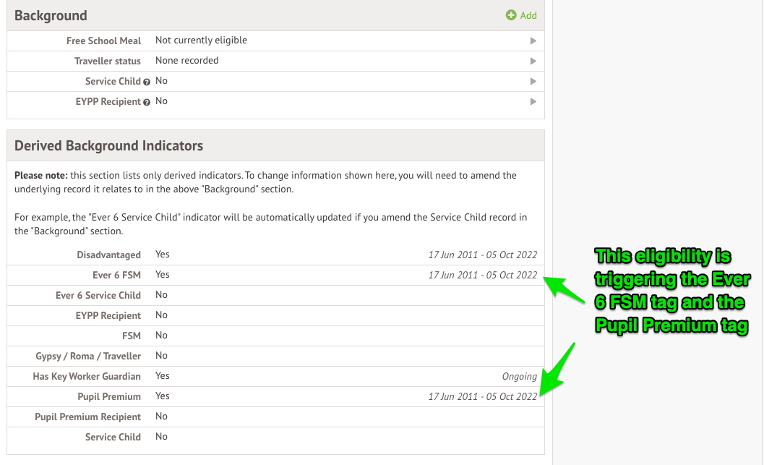Click the Pupil Premium date range

[x=482, y=396]
